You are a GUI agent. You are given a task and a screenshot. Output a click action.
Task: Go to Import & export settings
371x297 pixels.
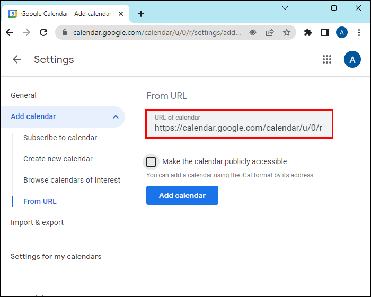click(37, 222)
